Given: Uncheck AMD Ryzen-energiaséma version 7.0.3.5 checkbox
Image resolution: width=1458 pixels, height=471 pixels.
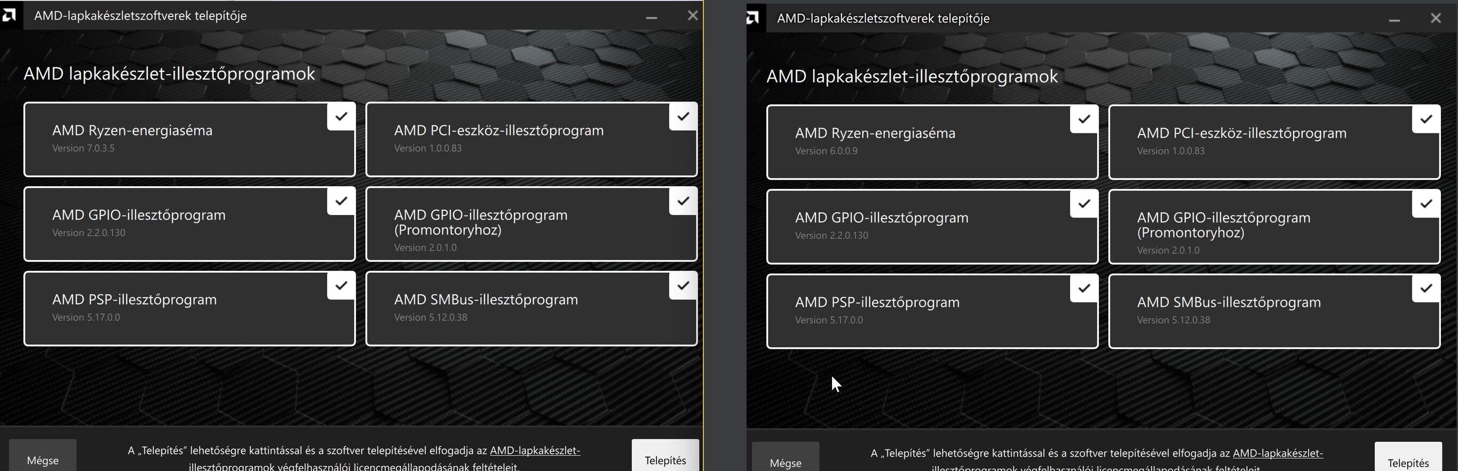Looking at the screenshot, I should (x=340, y=116).
